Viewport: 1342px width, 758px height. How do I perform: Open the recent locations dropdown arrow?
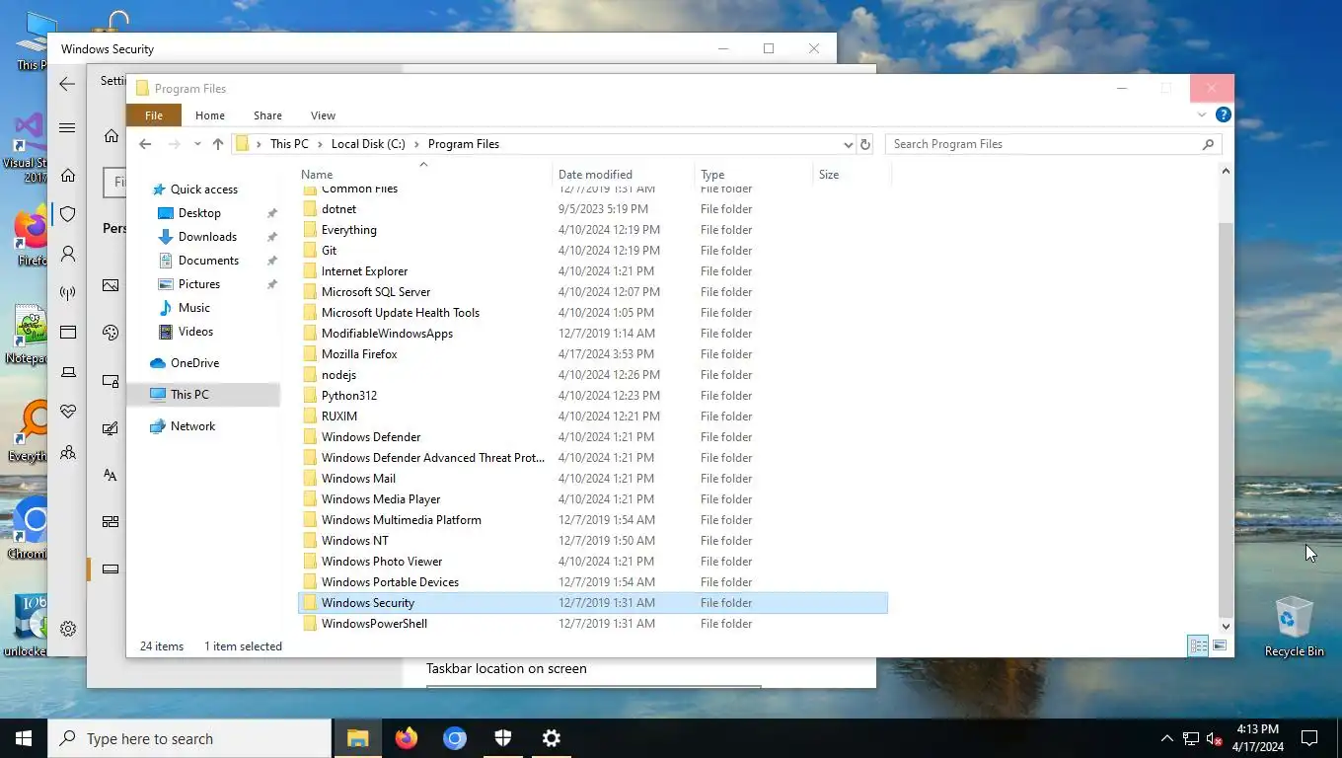click(197, 144)
